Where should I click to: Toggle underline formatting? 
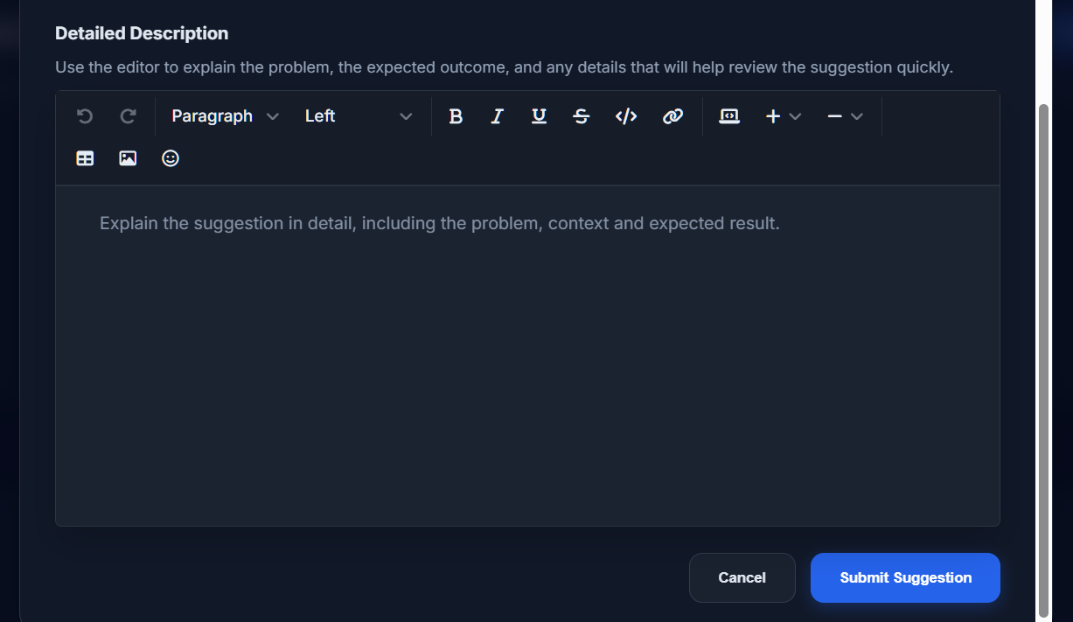[539, 116]
